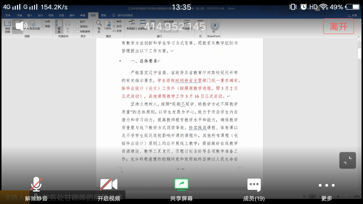The height and width of the screenshot is (204, 363).
Task: Switch to the 开始 ribbon tab
Action: (x=19, y=15)
